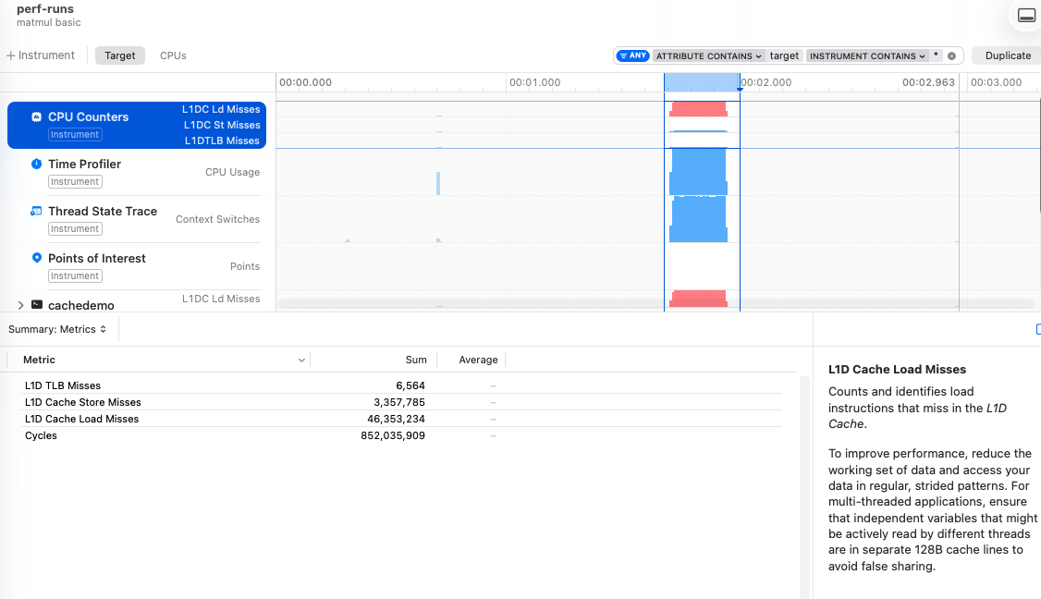Click the CPU Usage lane label
This screenshot has height=599, width=1041.
coord(232,172)
